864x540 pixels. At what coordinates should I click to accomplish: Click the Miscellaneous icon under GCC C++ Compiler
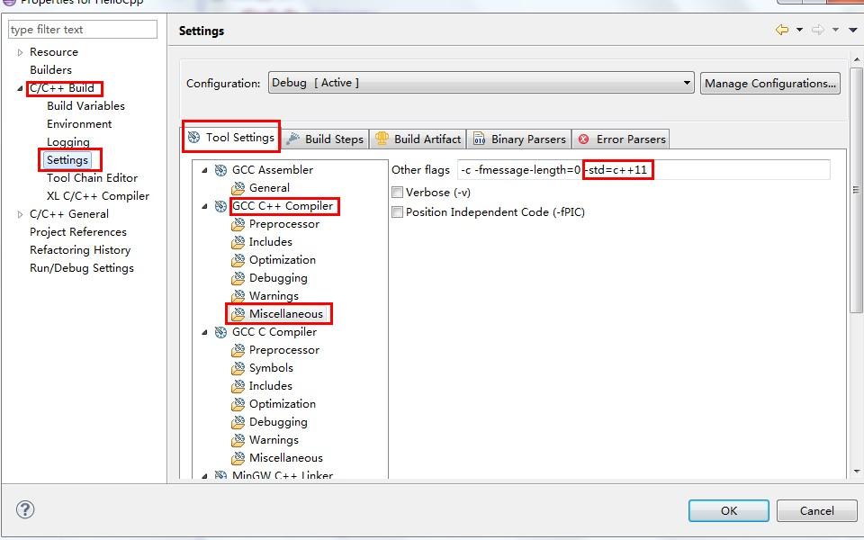(x=238, y=314)
